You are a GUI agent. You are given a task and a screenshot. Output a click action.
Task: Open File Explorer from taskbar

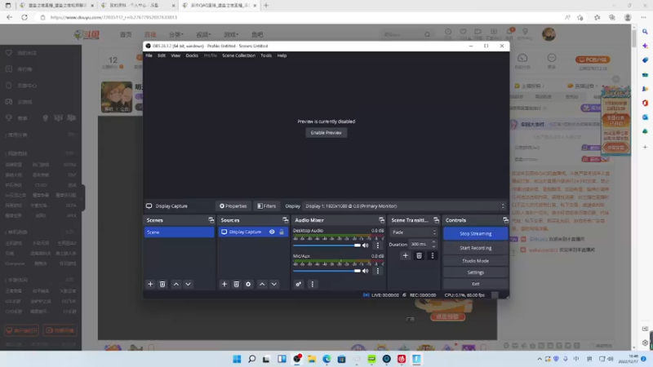click(x=312, y=359)
